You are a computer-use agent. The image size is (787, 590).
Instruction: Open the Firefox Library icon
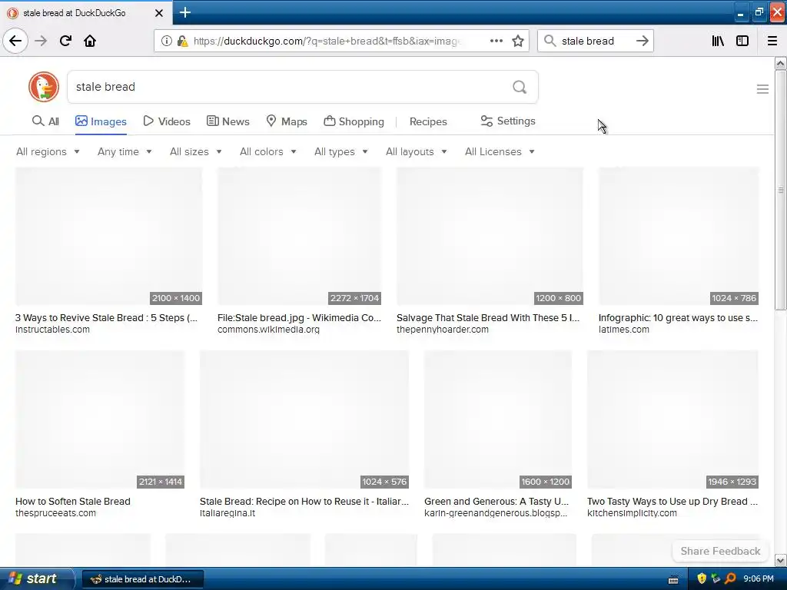coord(718,41)
